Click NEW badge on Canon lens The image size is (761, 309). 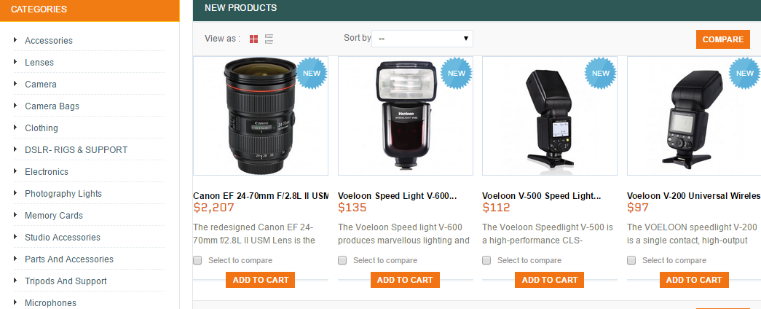[x=311, y=73]
